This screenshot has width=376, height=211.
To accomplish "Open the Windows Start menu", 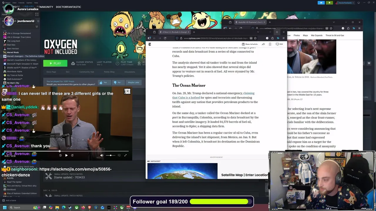I will pos(4,207).
